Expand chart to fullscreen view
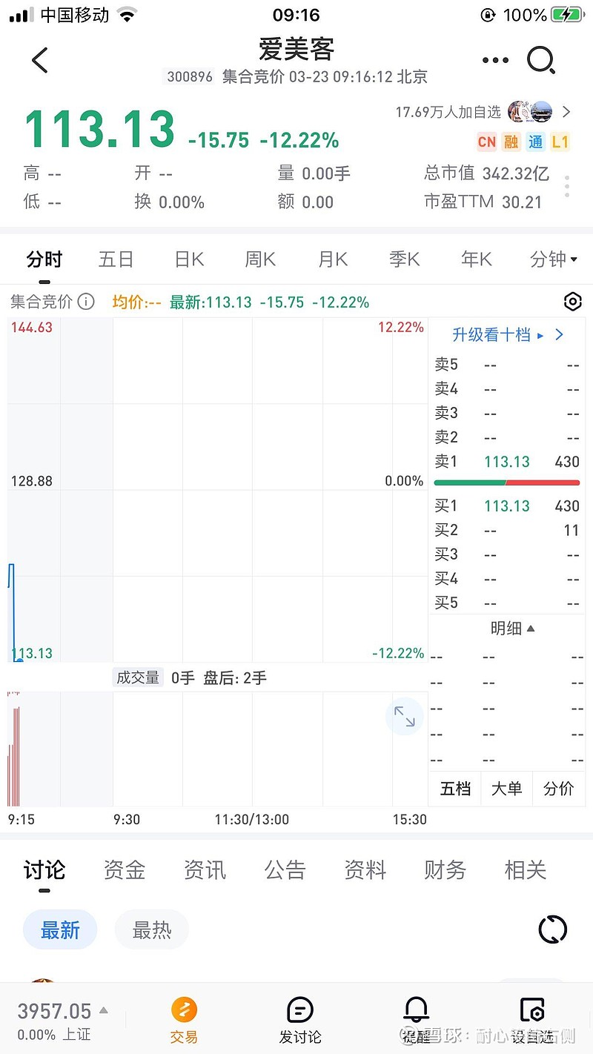Image resolution: width=593 pixels, height=1054 pixels. click(x=404, y=716)
